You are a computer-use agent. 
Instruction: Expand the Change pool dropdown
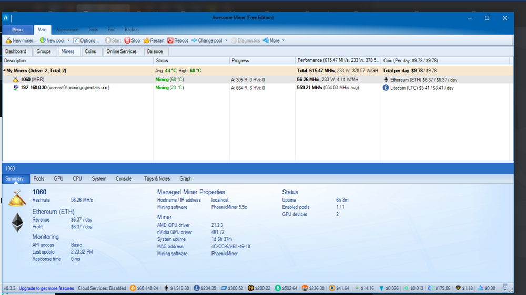coord(226,40)
